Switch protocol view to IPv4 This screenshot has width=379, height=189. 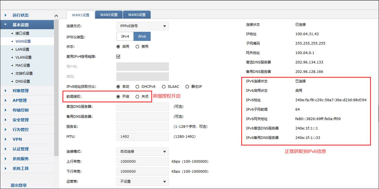click(x=125, y=37)
